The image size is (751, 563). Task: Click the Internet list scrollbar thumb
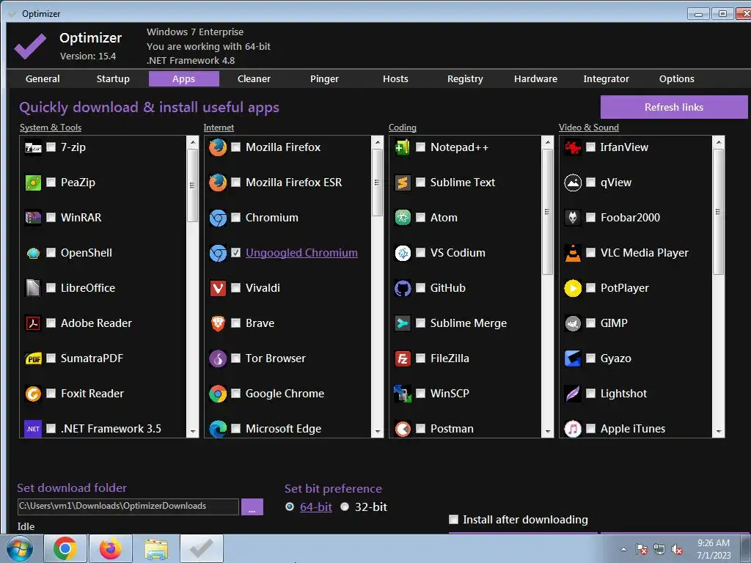(378, 183)
